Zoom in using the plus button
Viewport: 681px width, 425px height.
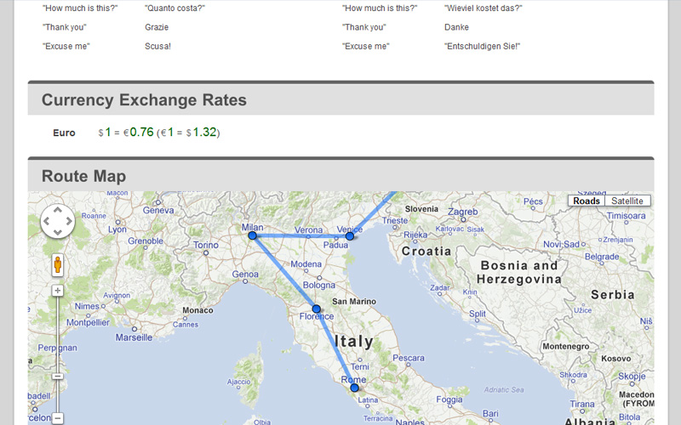[x=57, y=290]
